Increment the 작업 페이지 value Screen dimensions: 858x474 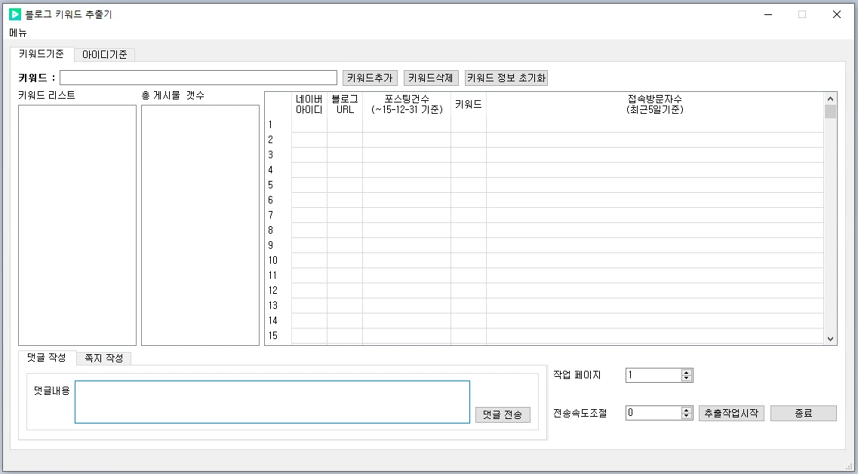coord(687,371)
